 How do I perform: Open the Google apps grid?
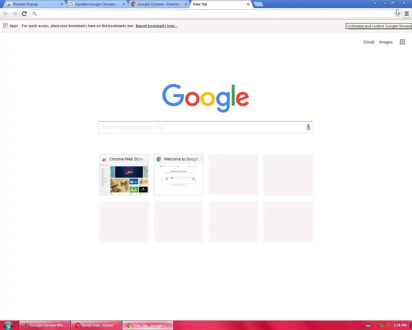pyautogui.click(x=402, y=42)
